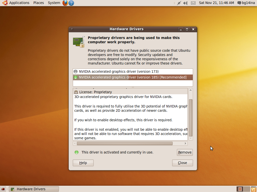Open the network connection status icon

(x=179, y=3)
